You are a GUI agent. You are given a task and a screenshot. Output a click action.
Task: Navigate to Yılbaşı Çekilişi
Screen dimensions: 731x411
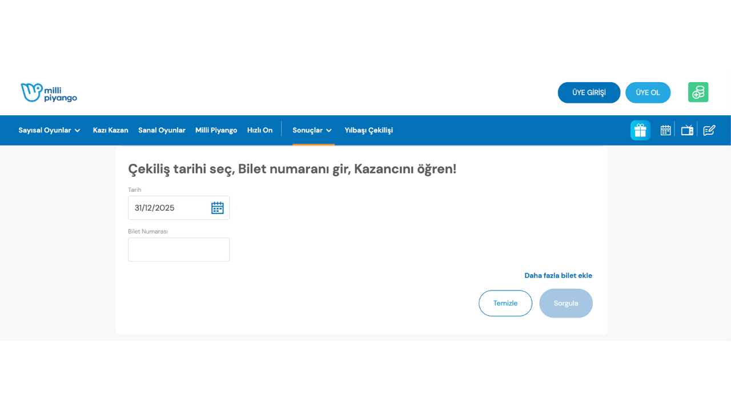368,130
